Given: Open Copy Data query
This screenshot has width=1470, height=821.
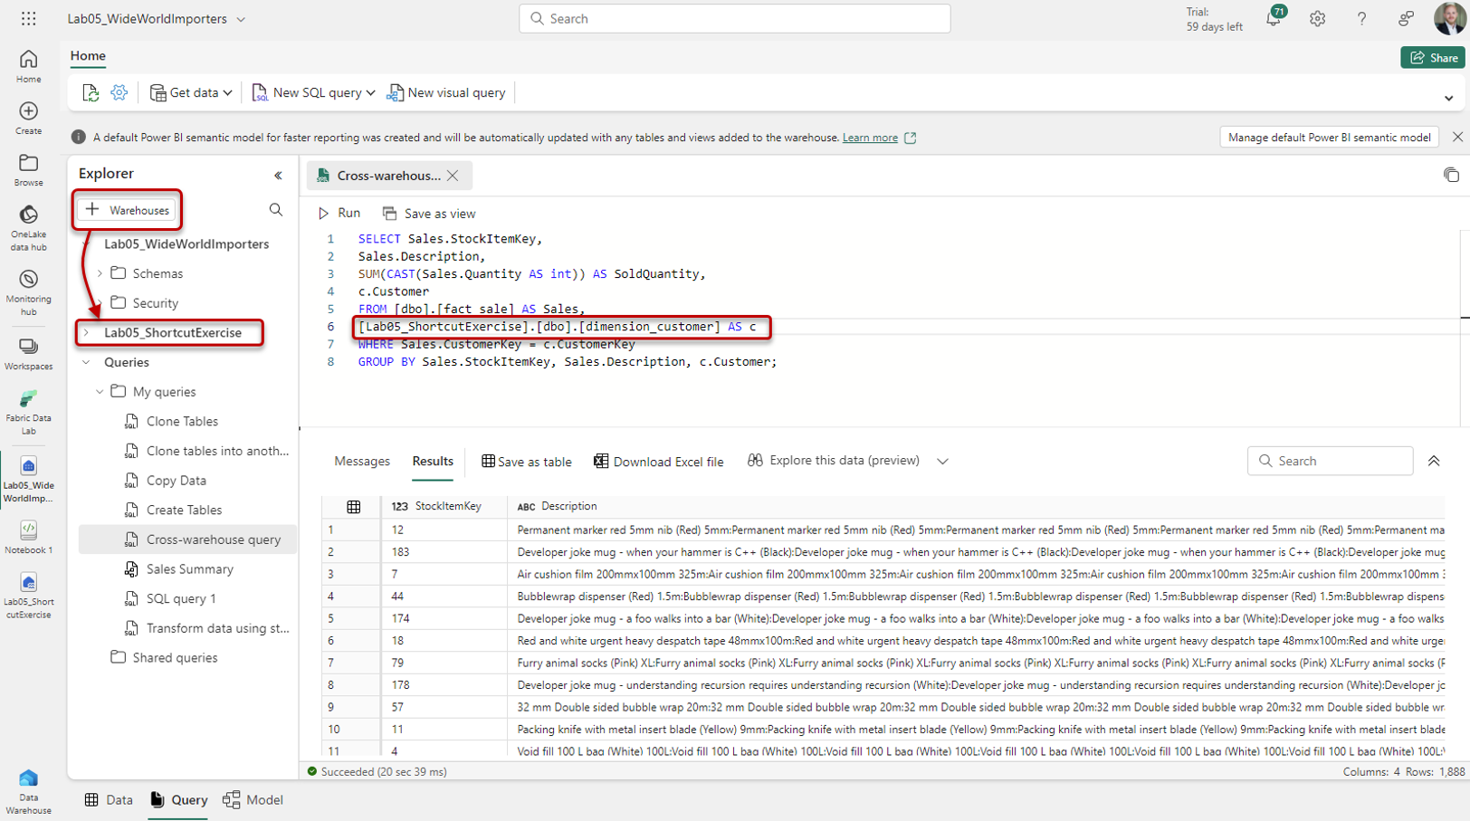Looking at the screenshot, I should click(177, 481).
